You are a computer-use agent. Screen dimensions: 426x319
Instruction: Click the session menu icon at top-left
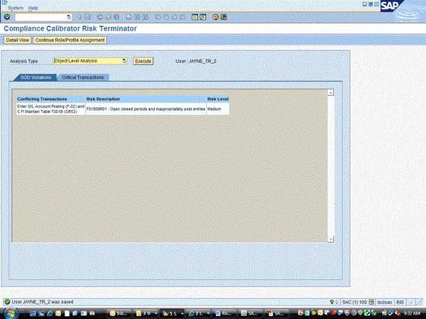pyautogui.click(x=4, y=3)
